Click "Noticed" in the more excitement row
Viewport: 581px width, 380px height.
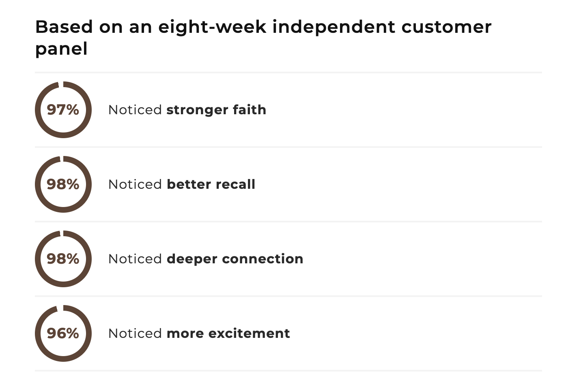pyautogui.click(x=135, y=333)
